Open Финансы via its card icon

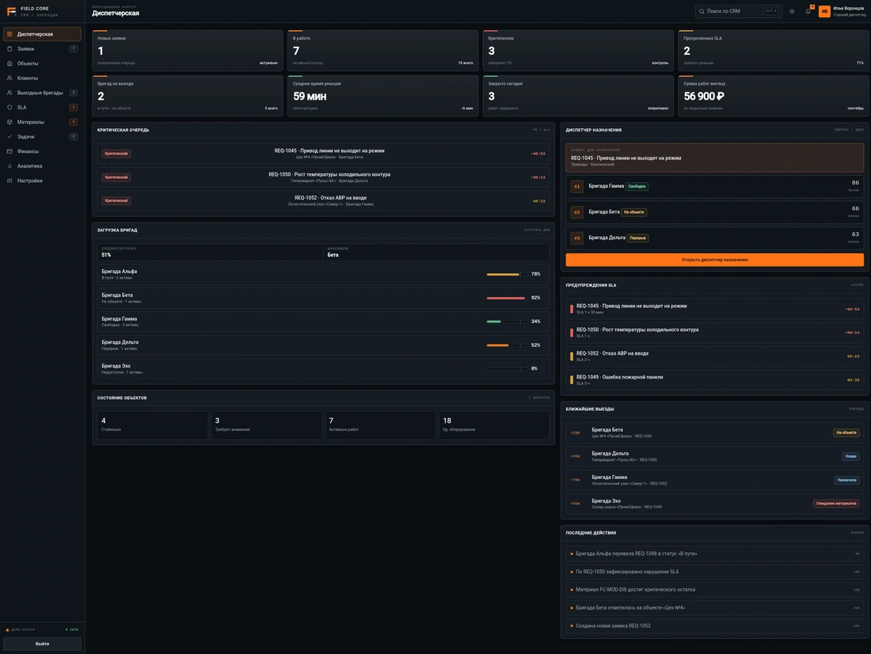10,151
